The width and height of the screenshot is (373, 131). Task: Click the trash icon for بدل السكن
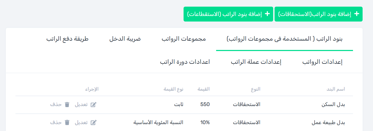[x=67, y=104]
